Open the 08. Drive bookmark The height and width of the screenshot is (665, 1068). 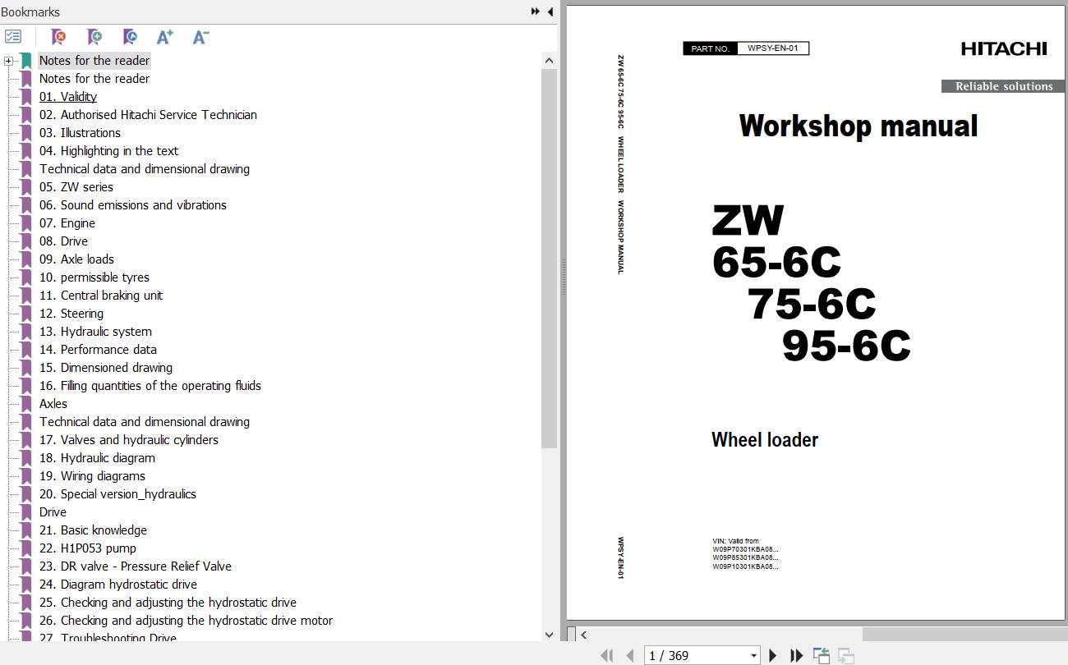click(x=63, y=241)
